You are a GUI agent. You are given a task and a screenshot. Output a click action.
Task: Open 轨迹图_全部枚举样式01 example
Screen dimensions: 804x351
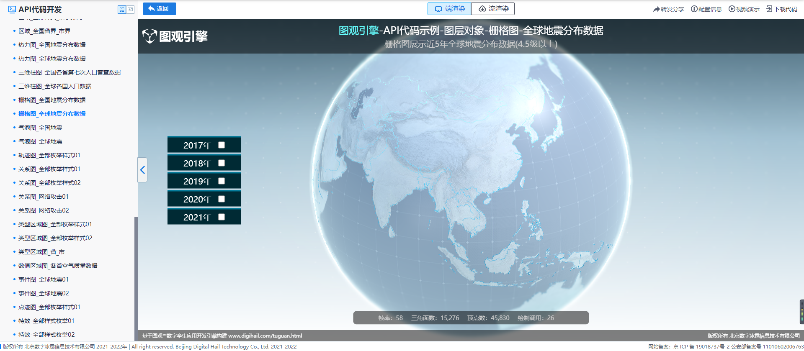(x=49, y=155)
